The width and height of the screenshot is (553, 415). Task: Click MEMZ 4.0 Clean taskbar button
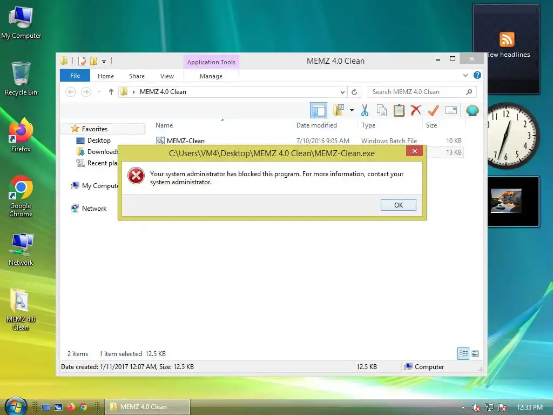(x=147, y=407)
